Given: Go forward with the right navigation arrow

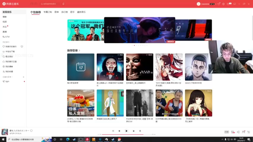Looking at the screenshot, I should pos(36,4).
